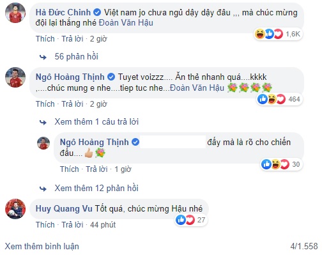
Task: View reactions on the comment with 464
Action: (x=279, y=99)
